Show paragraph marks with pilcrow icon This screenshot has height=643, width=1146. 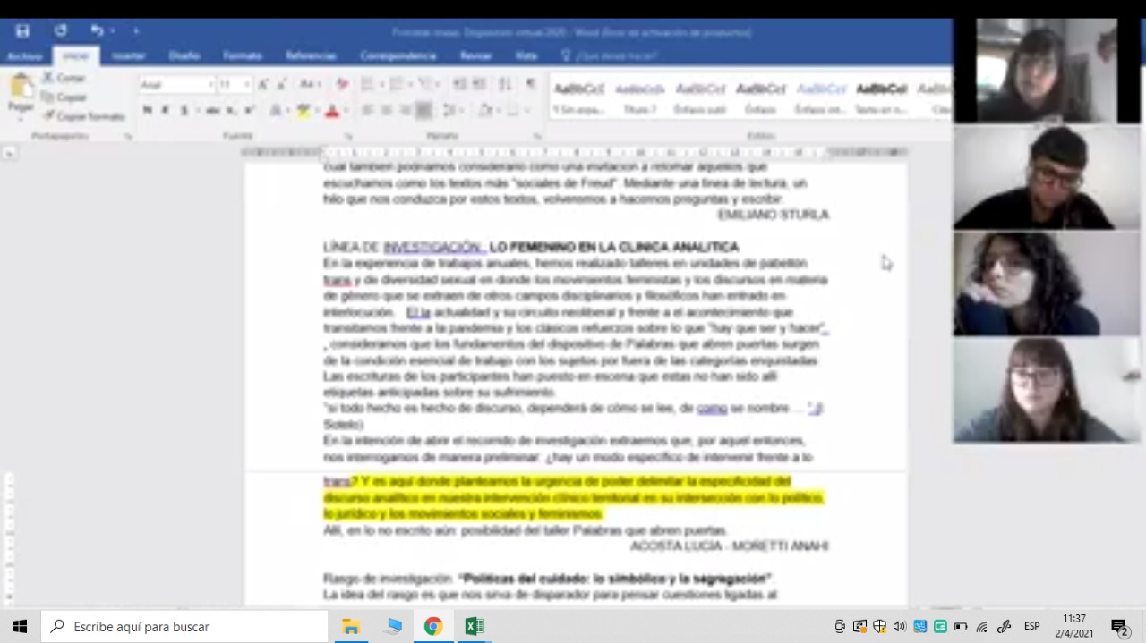pos(531,84)
